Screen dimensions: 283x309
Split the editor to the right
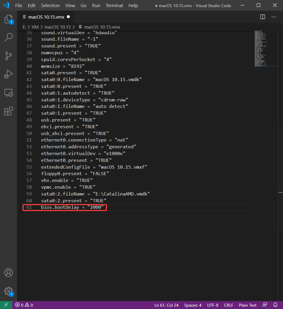262,17
